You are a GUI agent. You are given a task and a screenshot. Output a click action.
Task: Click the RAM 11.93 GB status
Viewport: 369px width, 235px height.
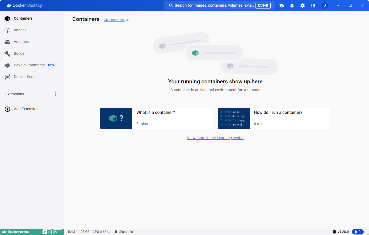coord(79,232)
